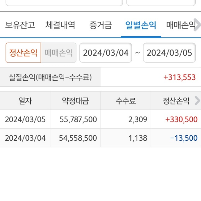Viewport: 201px width, 201px height.
Task: Select the 증거금 tab
Action: (100, 25)
